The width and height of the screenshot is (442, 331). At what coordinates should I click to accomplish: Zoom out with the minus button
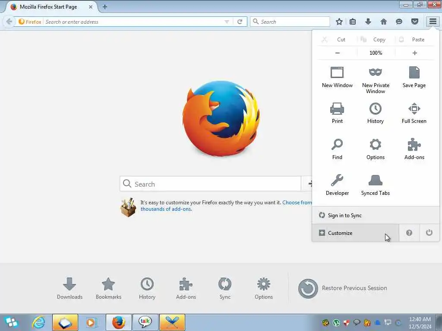[x=338, y=53]
